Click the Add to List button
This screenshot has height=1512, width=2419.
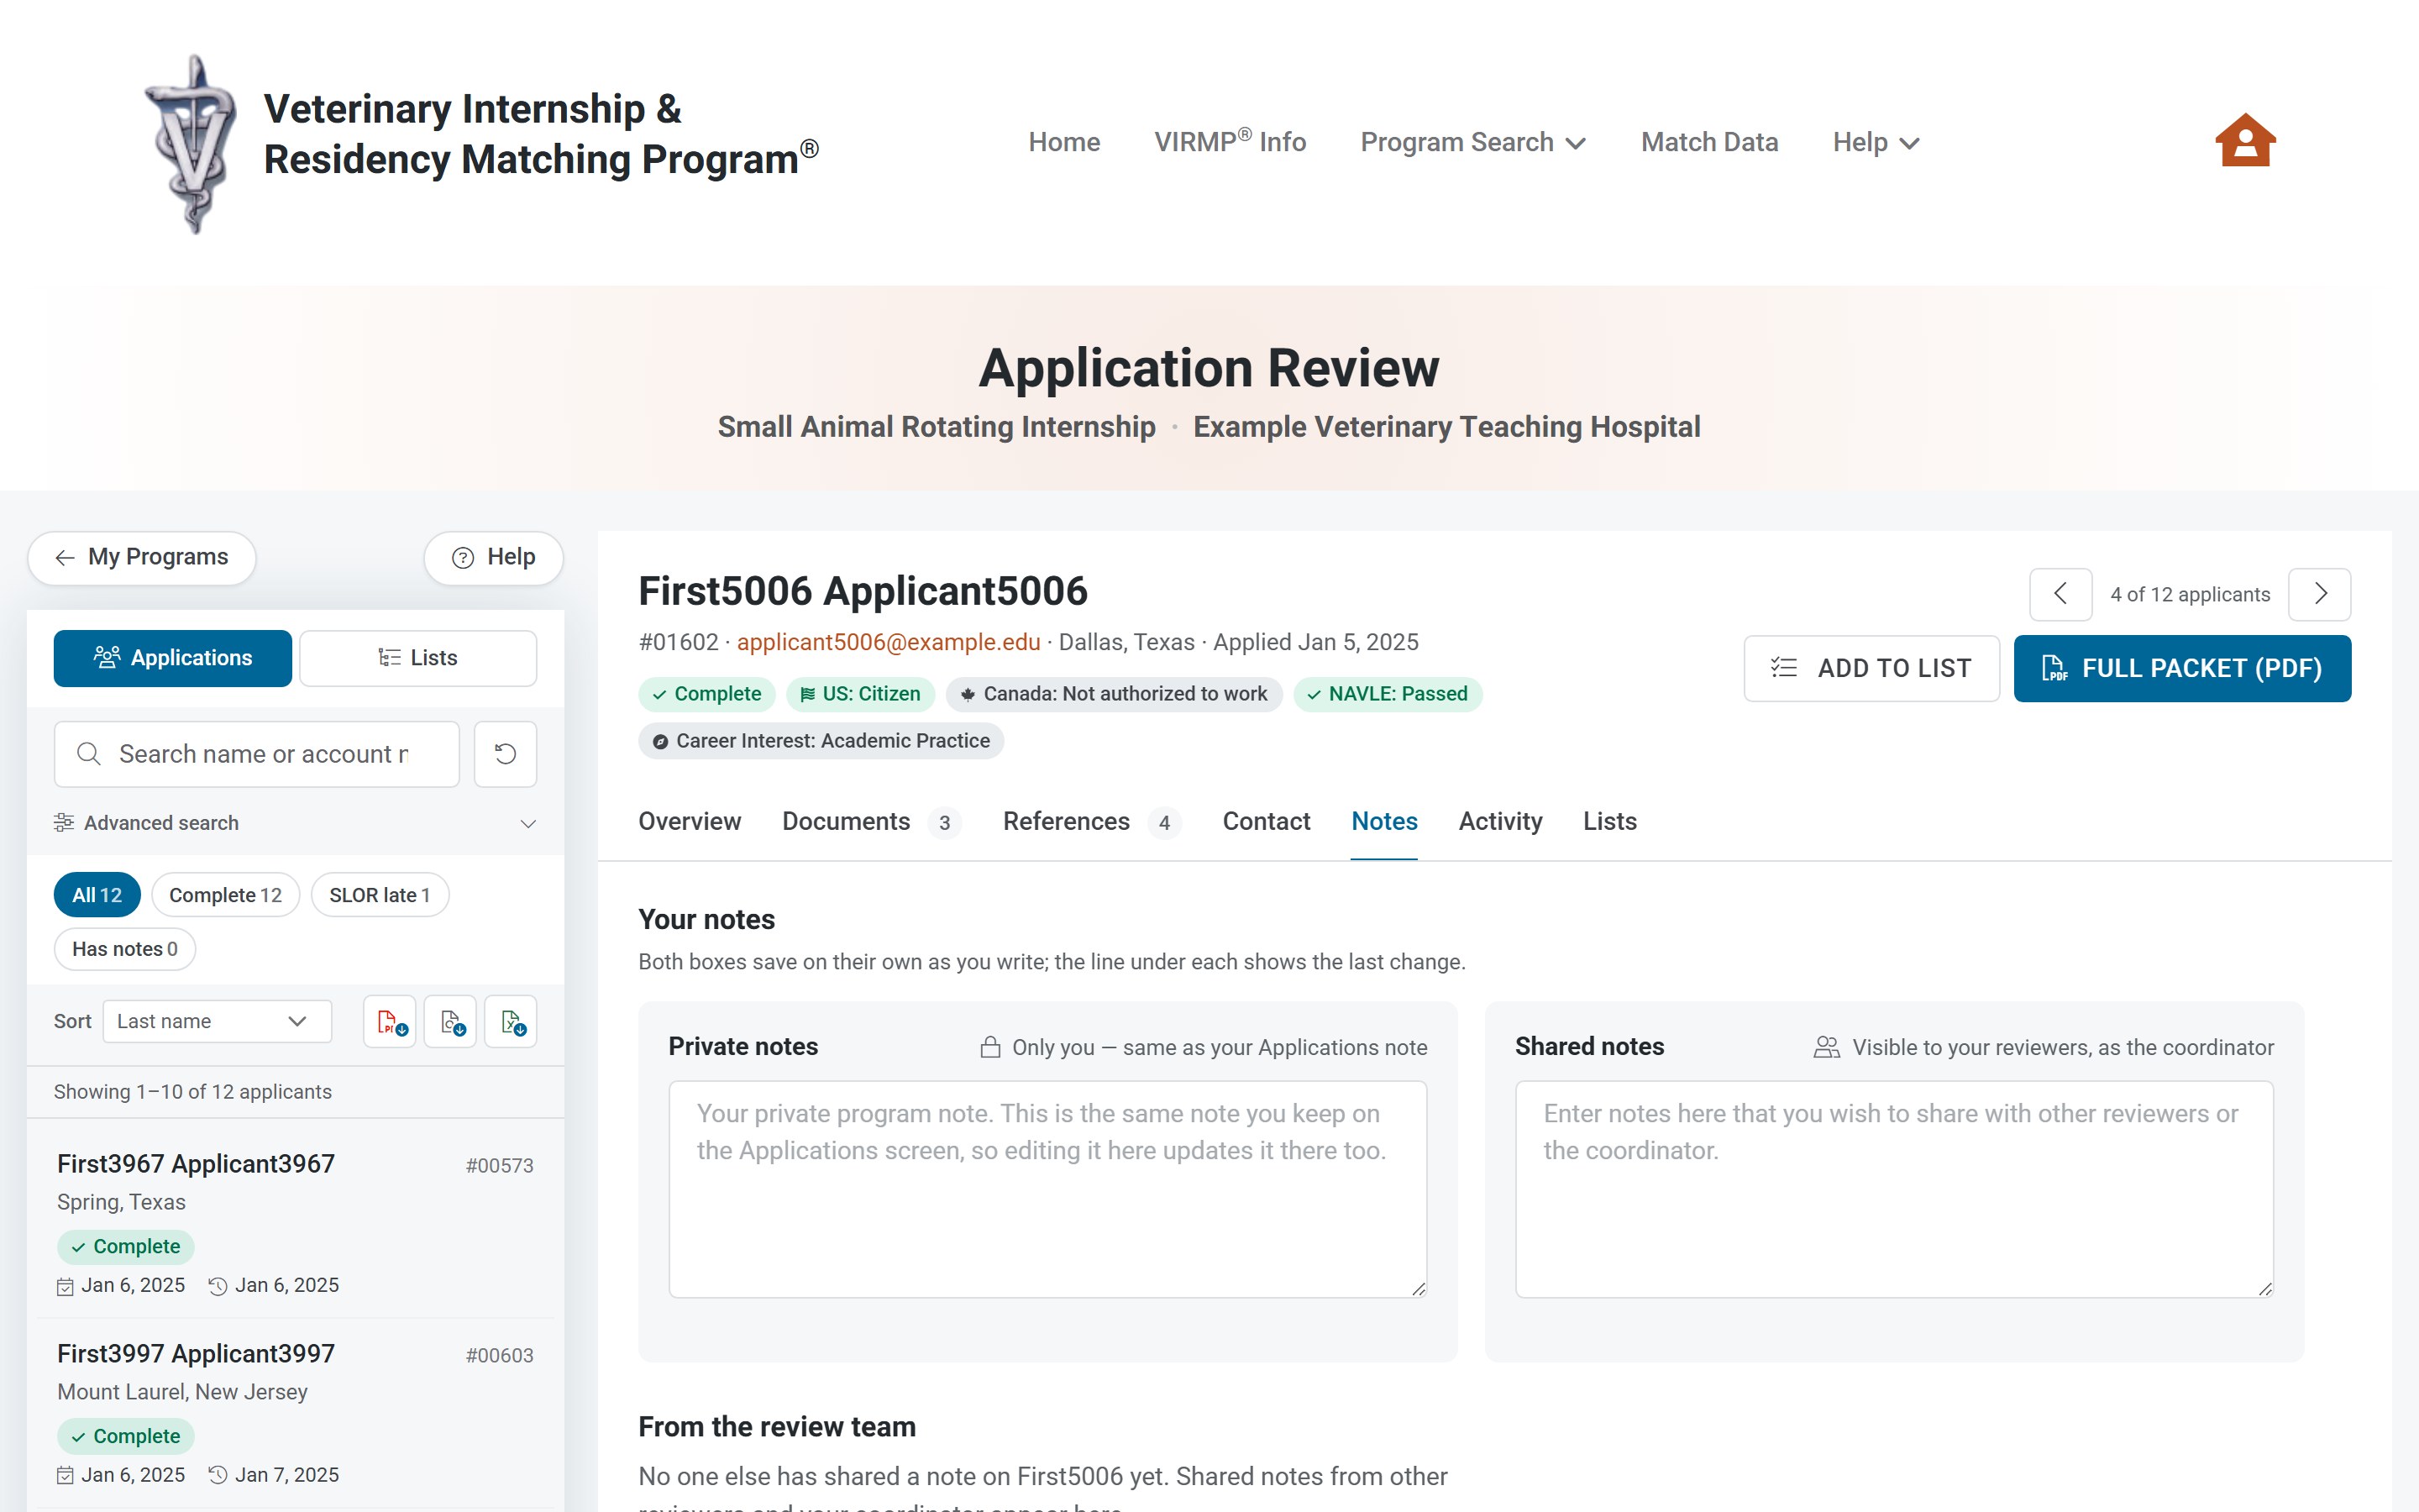pos(1871,668)
